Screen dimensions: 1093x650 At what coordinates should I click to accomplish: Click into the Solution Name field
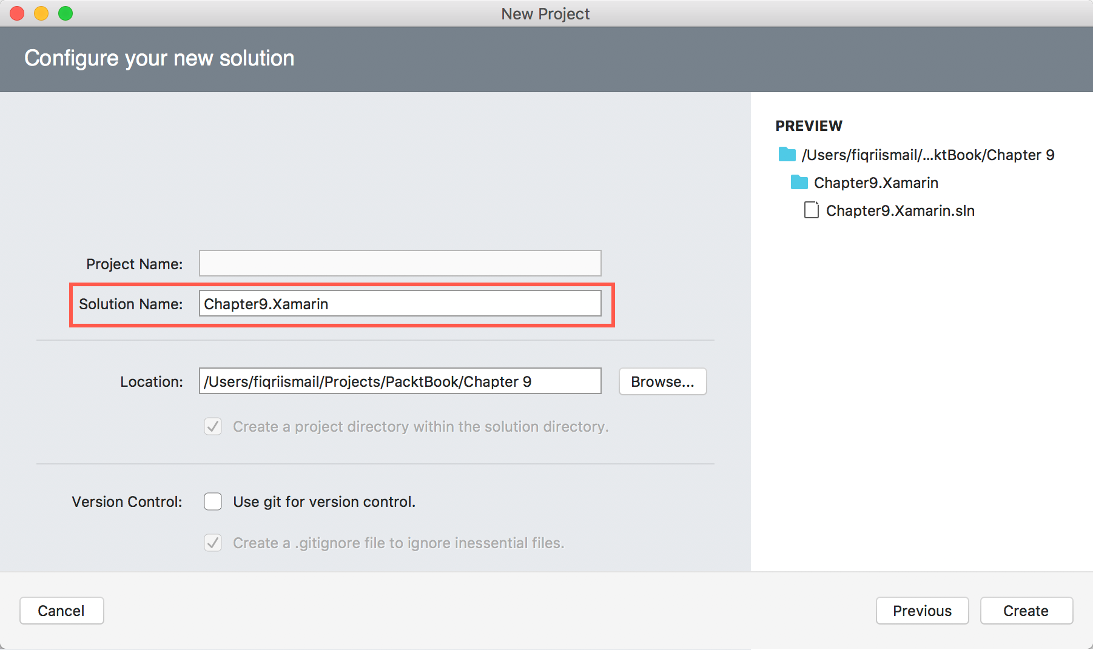coord(400,304)
